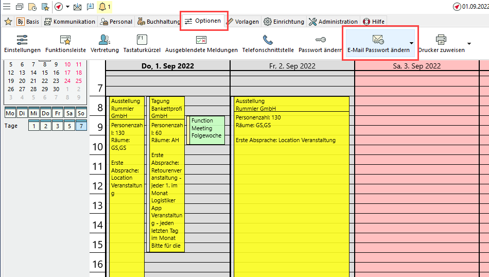Open Telefonschnittstelle phone icon
Viewport: 489px width, 277px height.
pos(268,40)
